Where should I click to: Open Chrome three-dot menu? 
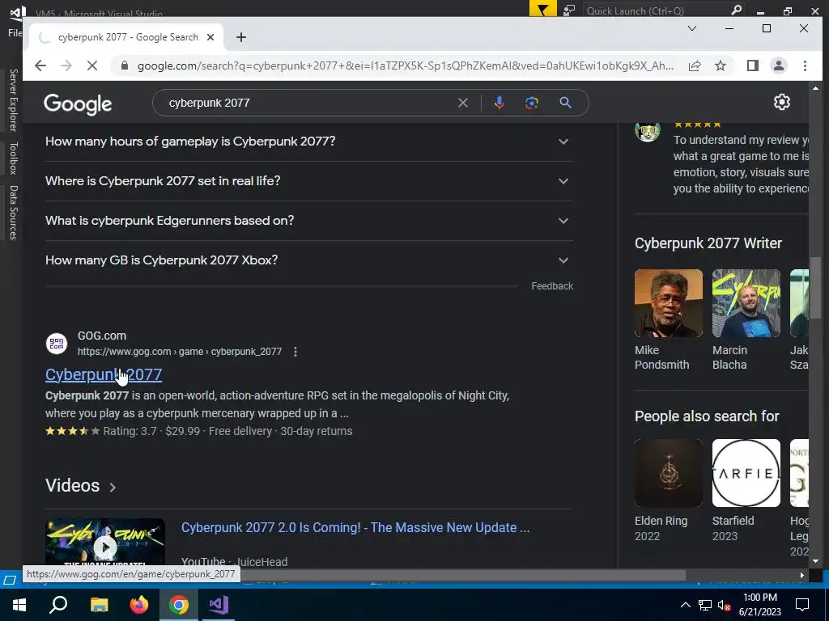point(805,65)
